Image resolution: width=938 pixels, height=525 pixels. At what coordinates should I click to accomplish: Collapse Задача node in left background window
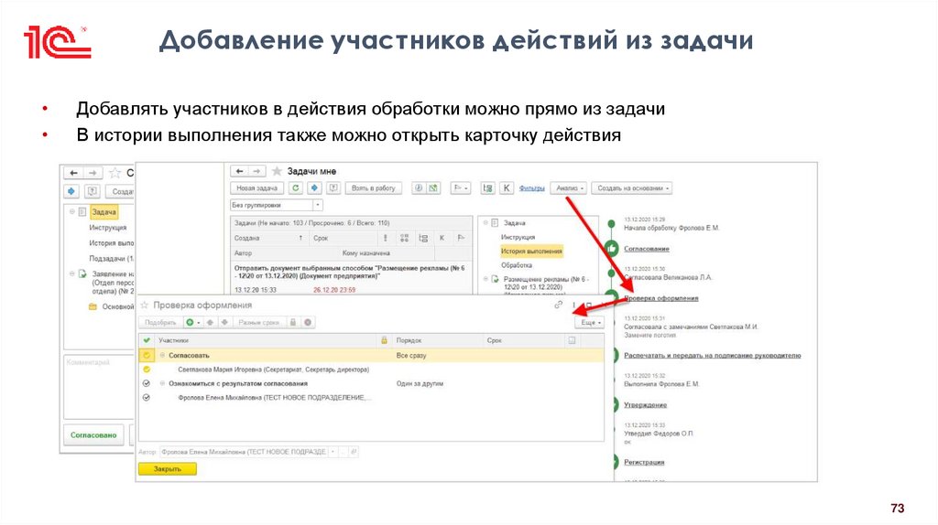coord(72,212)
